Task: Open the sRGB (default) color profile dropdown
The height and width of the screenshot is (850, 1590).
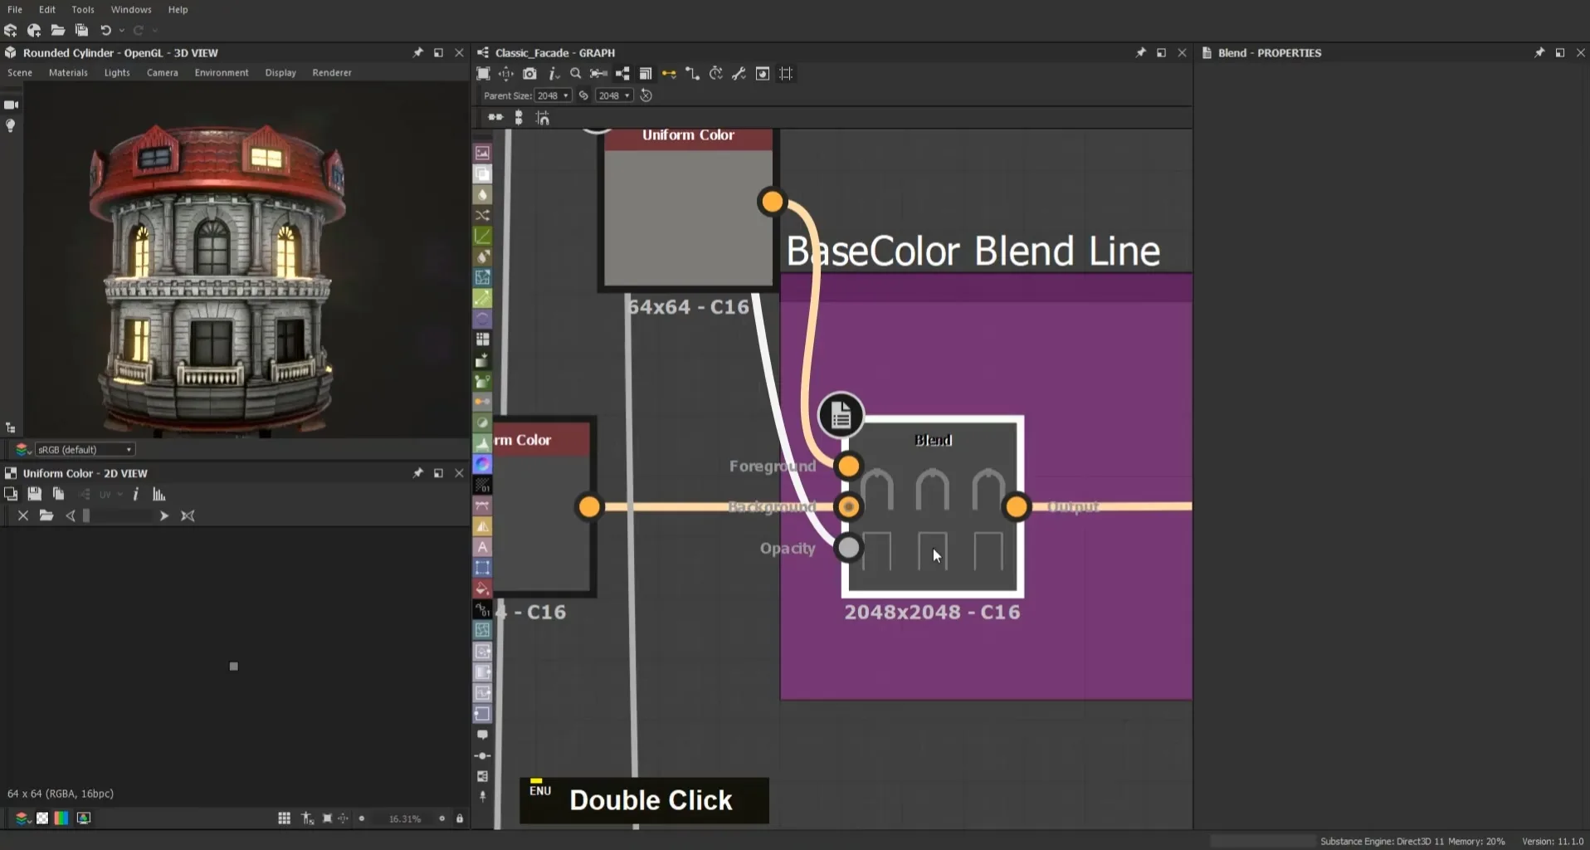Action: (85, 450)
